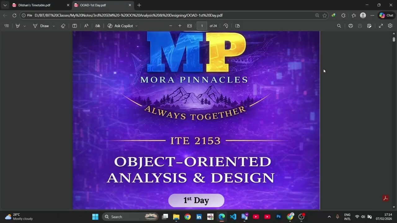Search within the PDF using magnifier
Screen dimensions: 397x223
339,26
